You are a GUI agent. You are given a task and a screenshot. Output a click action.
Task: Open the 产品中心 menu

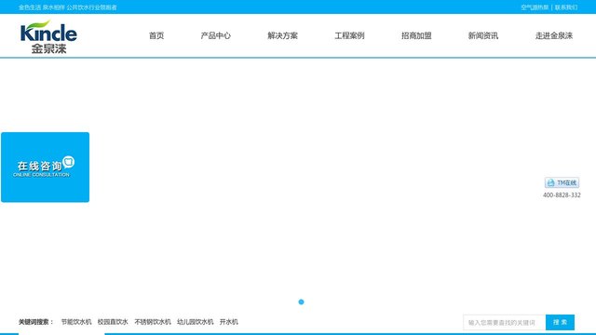pos(215,35)
